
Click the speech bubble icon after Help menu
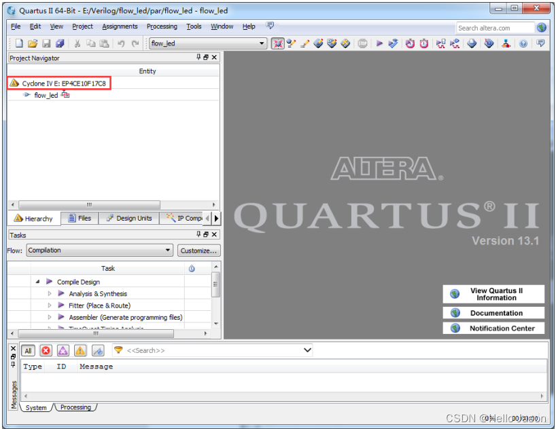(270, 26)
